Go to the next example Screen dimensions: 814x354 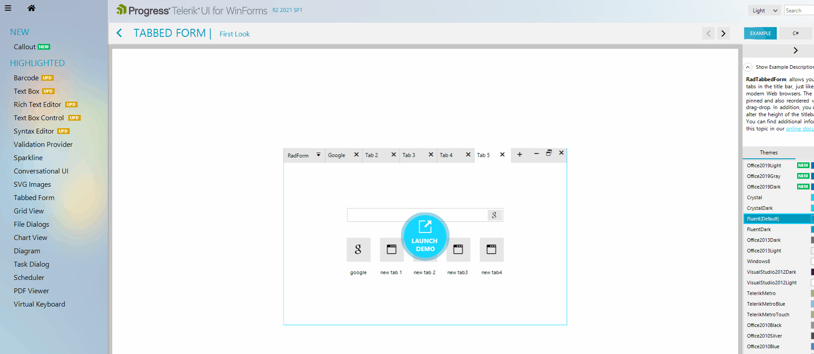[x=724, y=33]
